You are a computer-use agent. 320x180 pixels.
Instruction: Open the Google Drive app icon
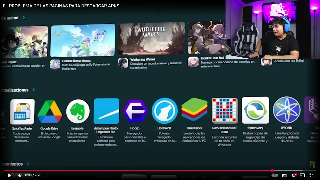tap(50, 112)
